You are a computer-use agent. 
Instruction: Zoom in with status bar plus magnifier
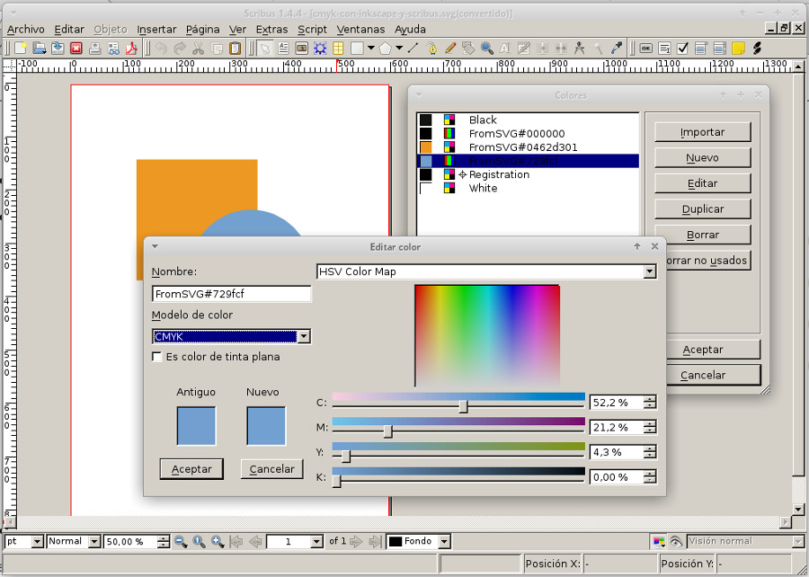[x=218, y=541]
